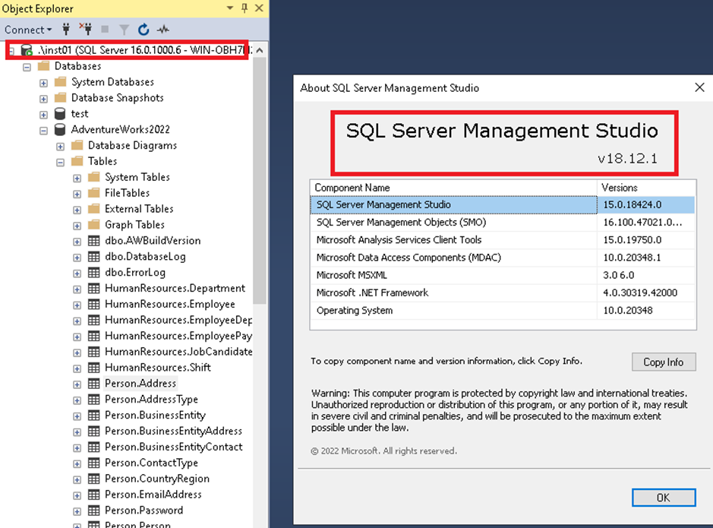713x528 pixels.
Task: Click the Person.BusinessEntity table icon
Action: click(93, 416)
